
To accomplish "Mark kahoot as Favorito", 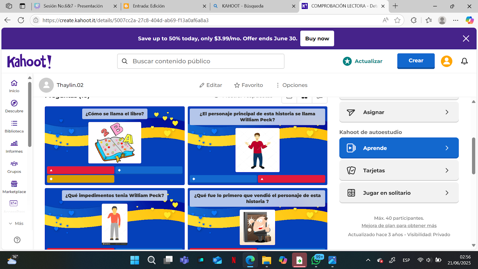I will point(249,85).
